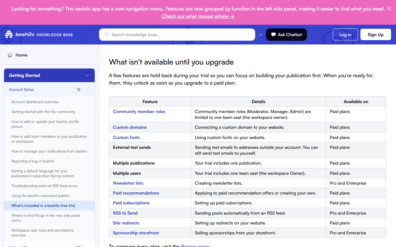This screenshot has height=247, width=396.
Task: Open Getting started with the hiiv community
Action: click(43, 112)
